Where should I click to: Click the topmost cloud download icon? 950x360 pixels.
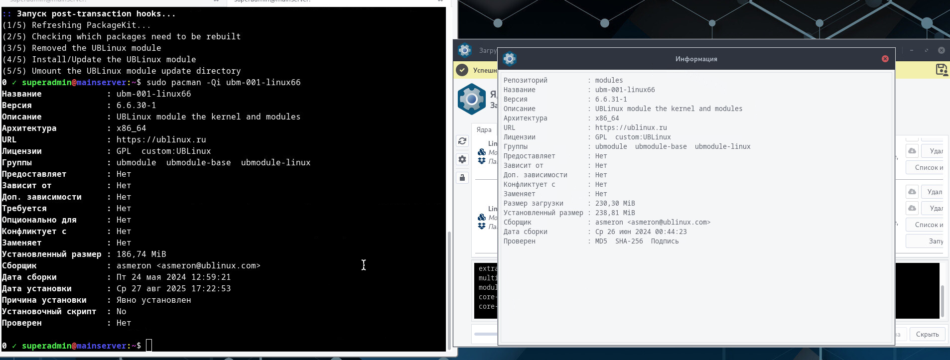(x=912, y=151)
